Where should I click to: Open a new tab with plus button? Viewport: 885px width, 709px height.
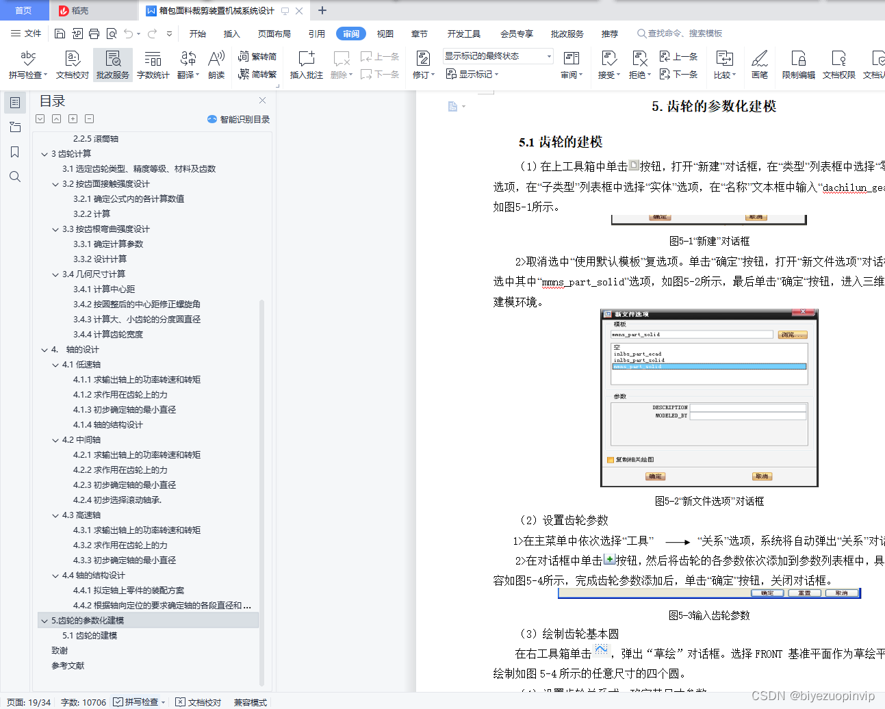click(322, 10)
